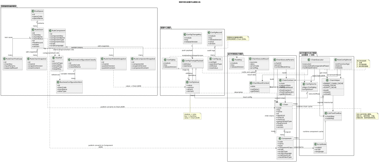
Task: Select the 'audit logs' relation label
Action: (211, 50)
